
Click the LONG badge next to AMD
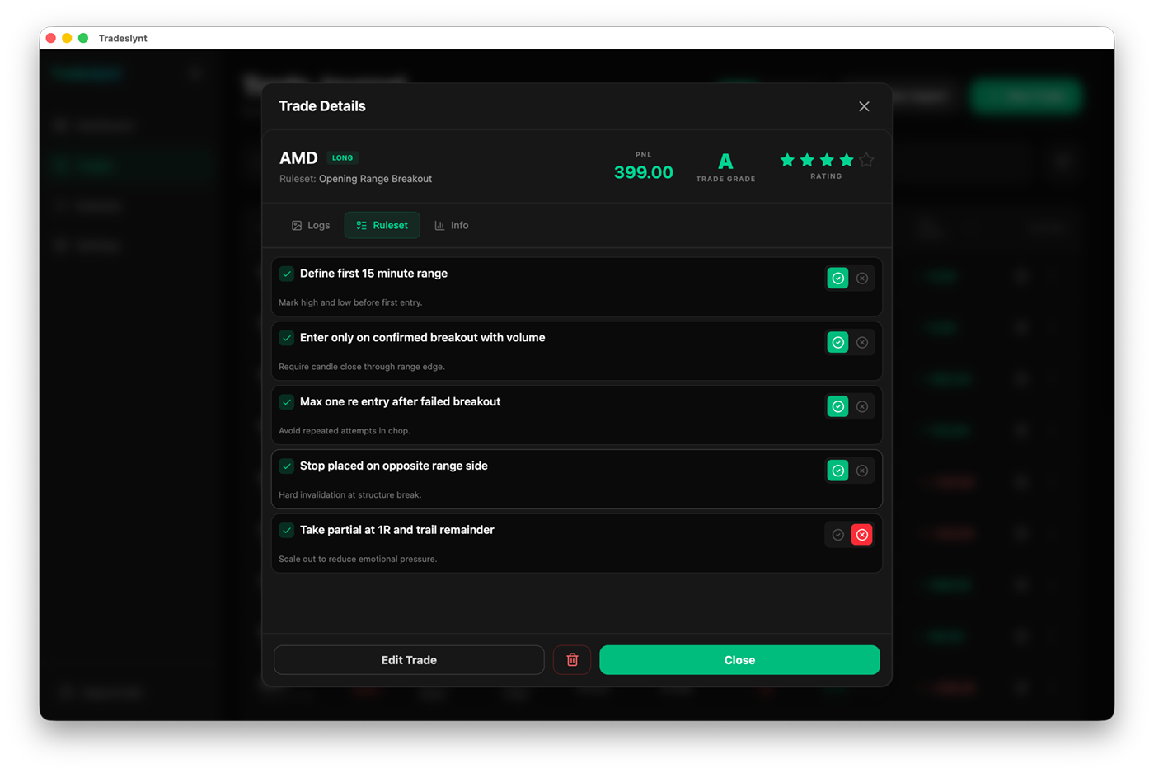click(342, 157)
